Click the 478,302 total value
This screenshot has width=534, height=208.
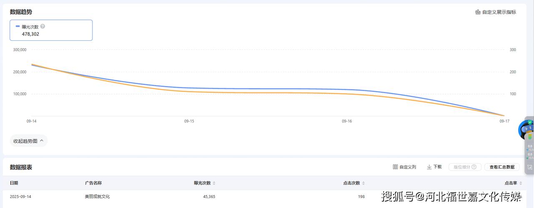click(x=30, y=34)
